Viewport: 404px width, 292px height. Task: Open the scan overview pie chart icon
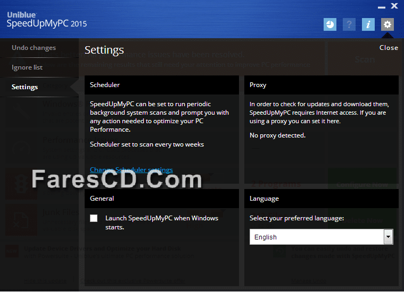click(x=330, y=24)
